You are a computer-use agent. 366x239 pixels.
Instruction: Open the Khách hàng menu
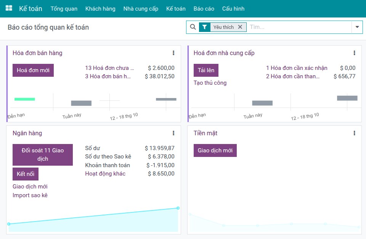tap(100, 9)
